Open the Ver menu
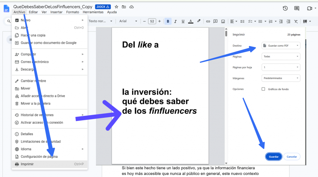 pyautogui.click(x=44, y=12)
